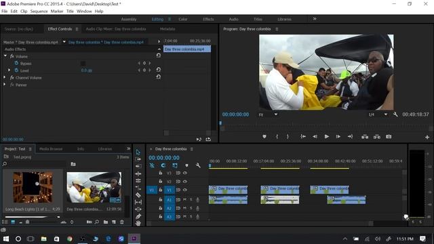Go to In point in Program monitor
The height and width of the screenshot is (244, 434).
[303, 137]
